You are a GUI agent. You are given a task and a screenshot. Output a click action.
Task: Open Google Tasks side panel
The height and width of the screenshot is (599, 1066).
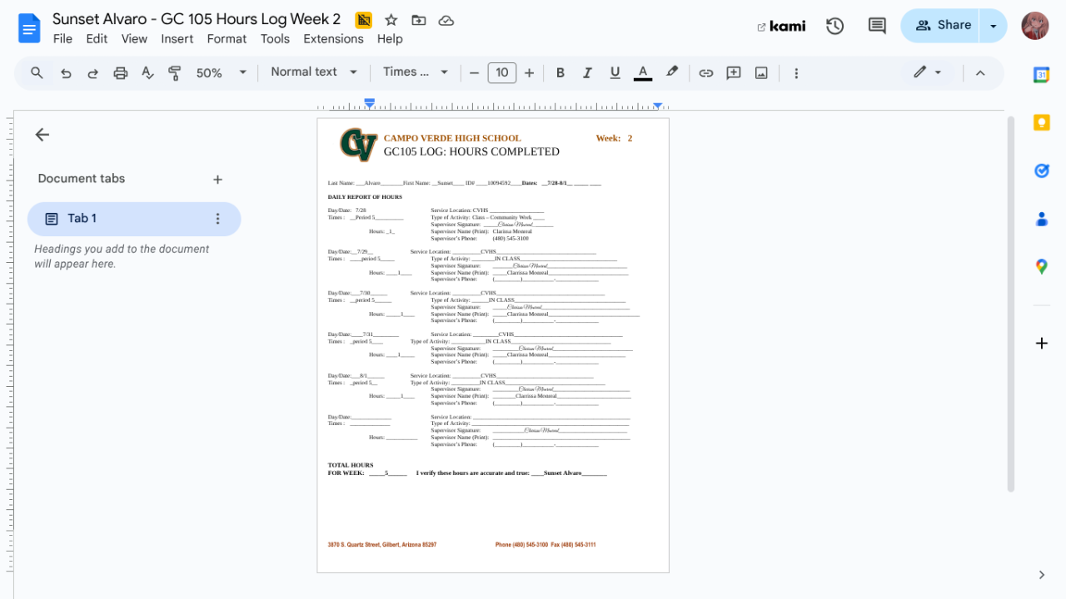click(x=1042, y=171)
